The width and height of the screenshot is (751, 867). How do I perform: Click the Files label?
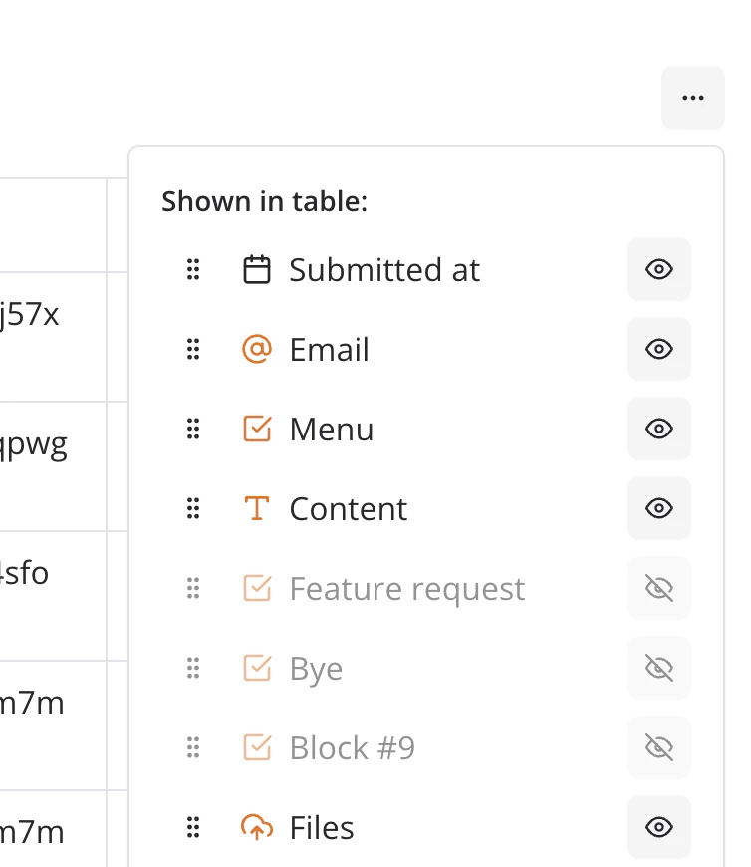[x=321, y=827]
